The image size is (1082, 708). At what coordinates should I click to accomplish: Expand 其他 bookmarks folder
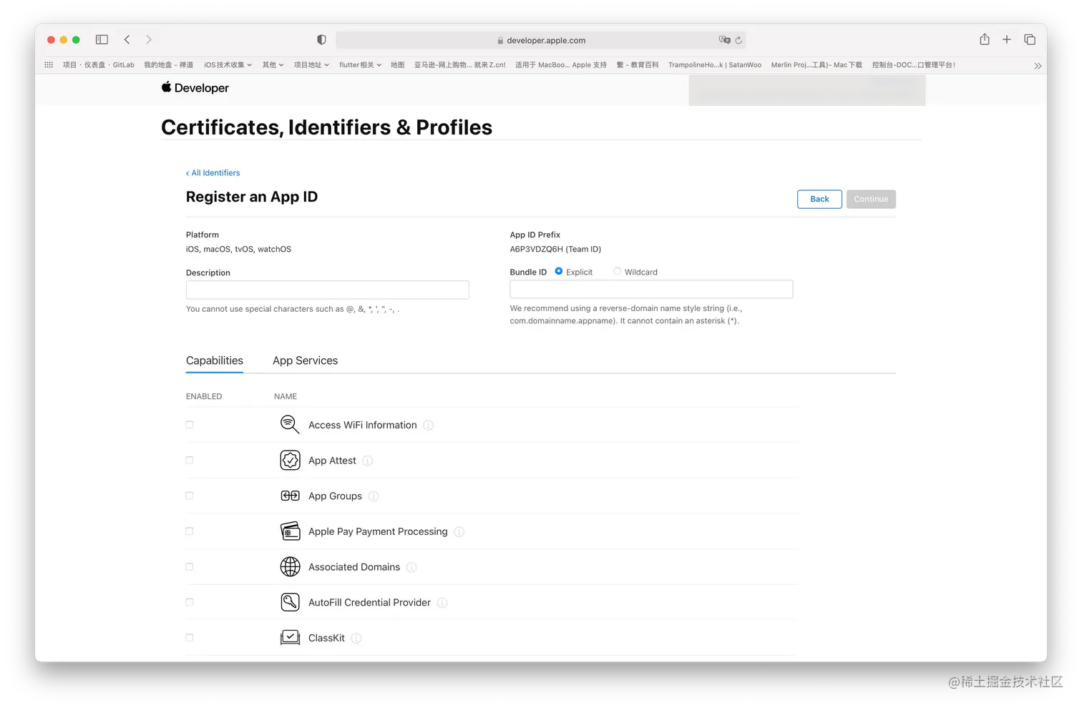point(273,65)
